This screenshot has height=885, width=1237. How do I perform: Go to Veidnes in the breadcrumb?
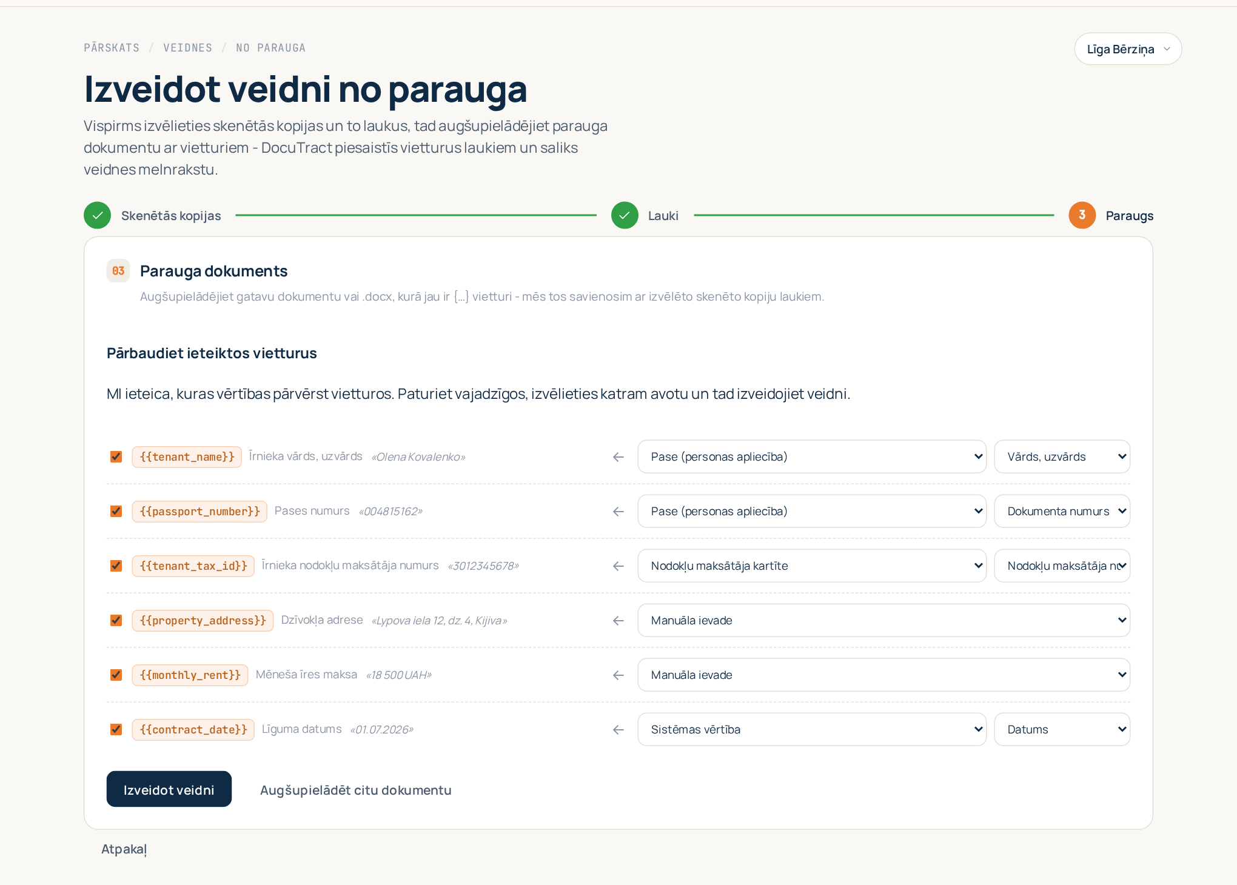pyautogui.click(x=187, y=48)
